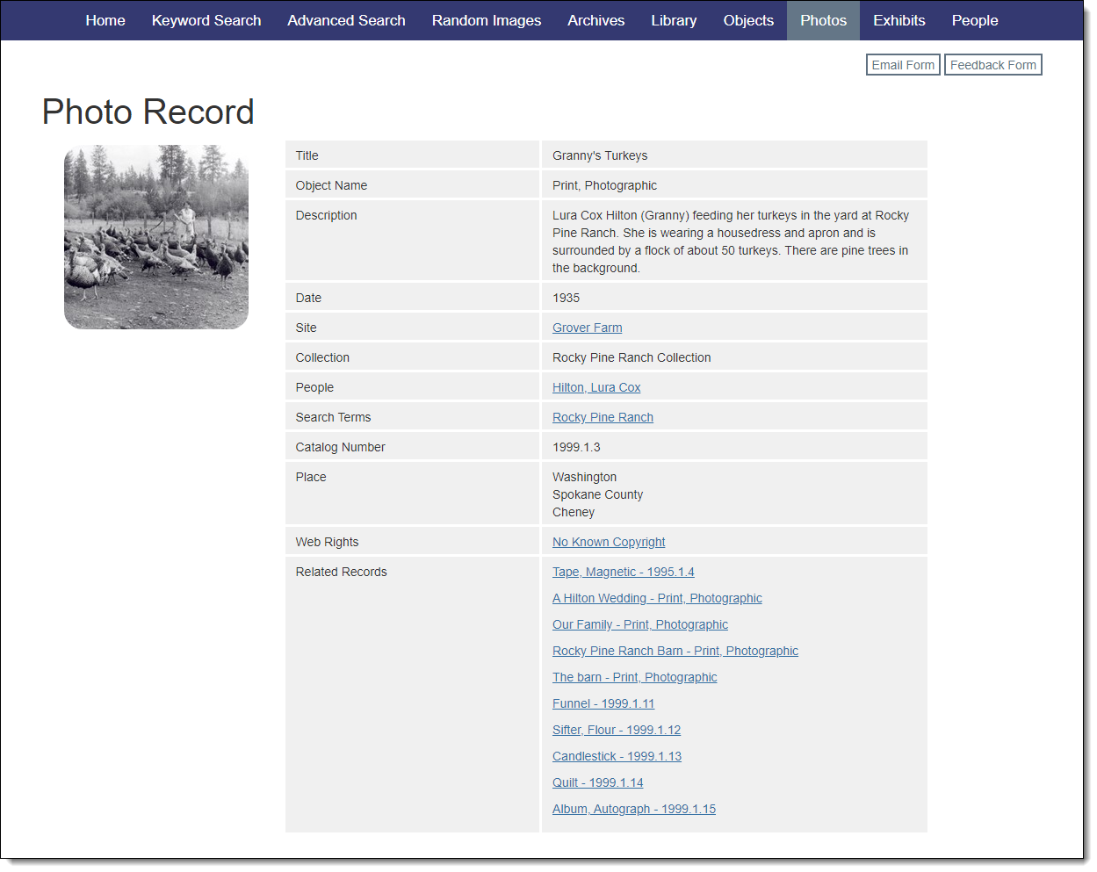Open the Feedback Form
Screen dimensions: 1097x872
click(992, 65)
